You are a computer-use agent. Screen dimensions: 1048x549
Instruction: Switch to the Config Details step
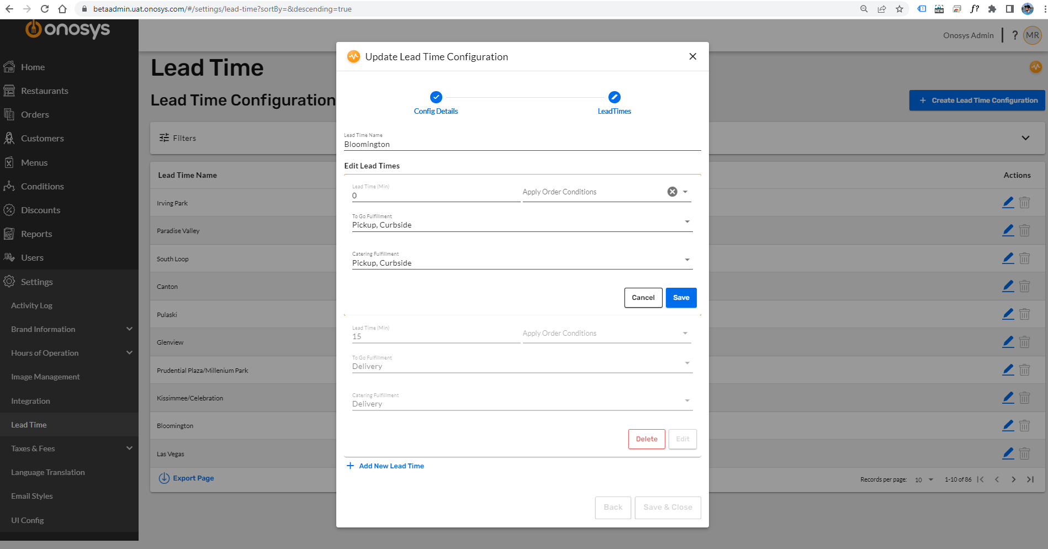tap(436, 104)
